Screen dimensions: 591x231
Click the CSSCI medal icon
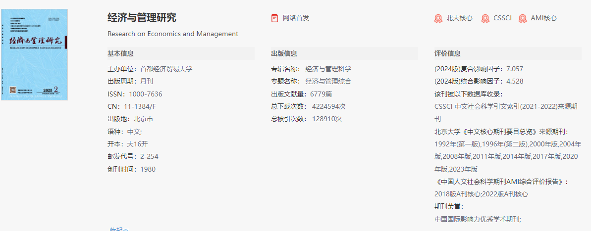click(x=485, y=18)
